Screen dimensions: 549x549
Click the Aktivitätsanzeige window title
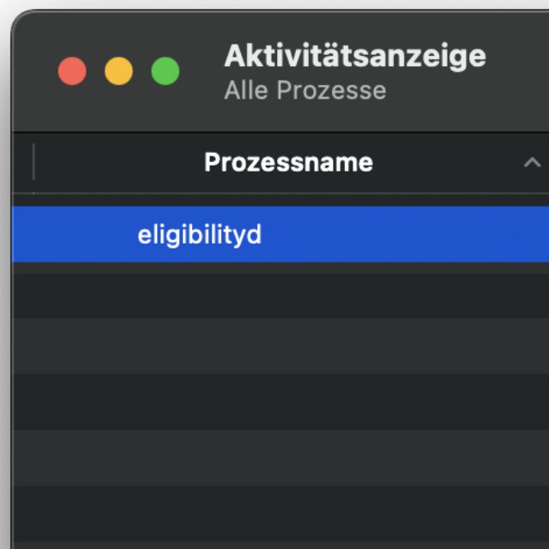(x=354, y=57)
